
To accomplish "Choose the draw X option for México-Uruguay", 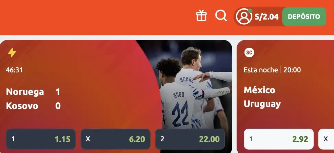I will point(326,139).
